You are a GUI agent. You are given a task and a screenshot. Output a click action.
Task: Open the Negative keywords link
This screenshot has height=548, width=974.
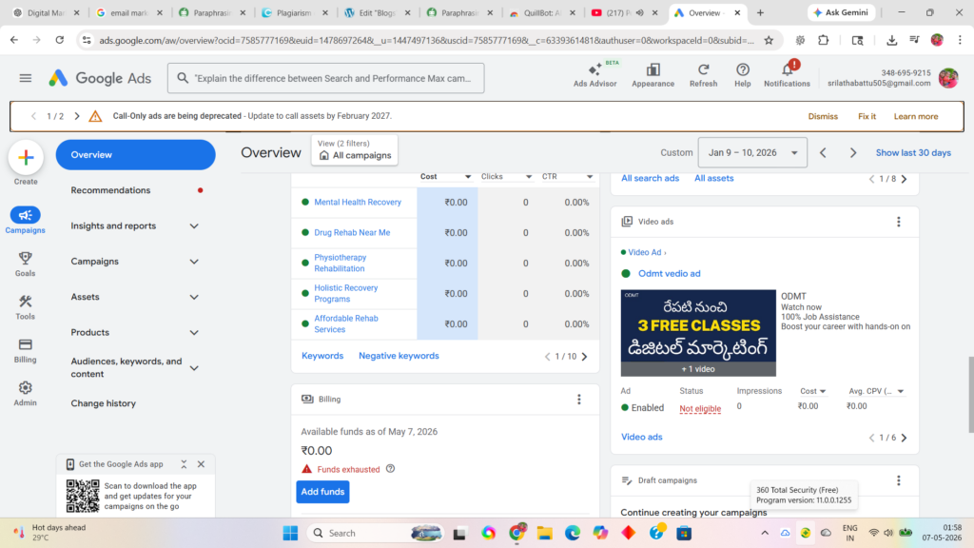click(x=399, y=356)
